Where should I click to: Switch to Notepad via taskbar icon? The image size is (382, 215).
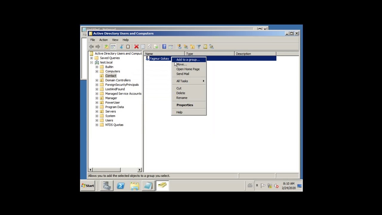tap(148, 186)
